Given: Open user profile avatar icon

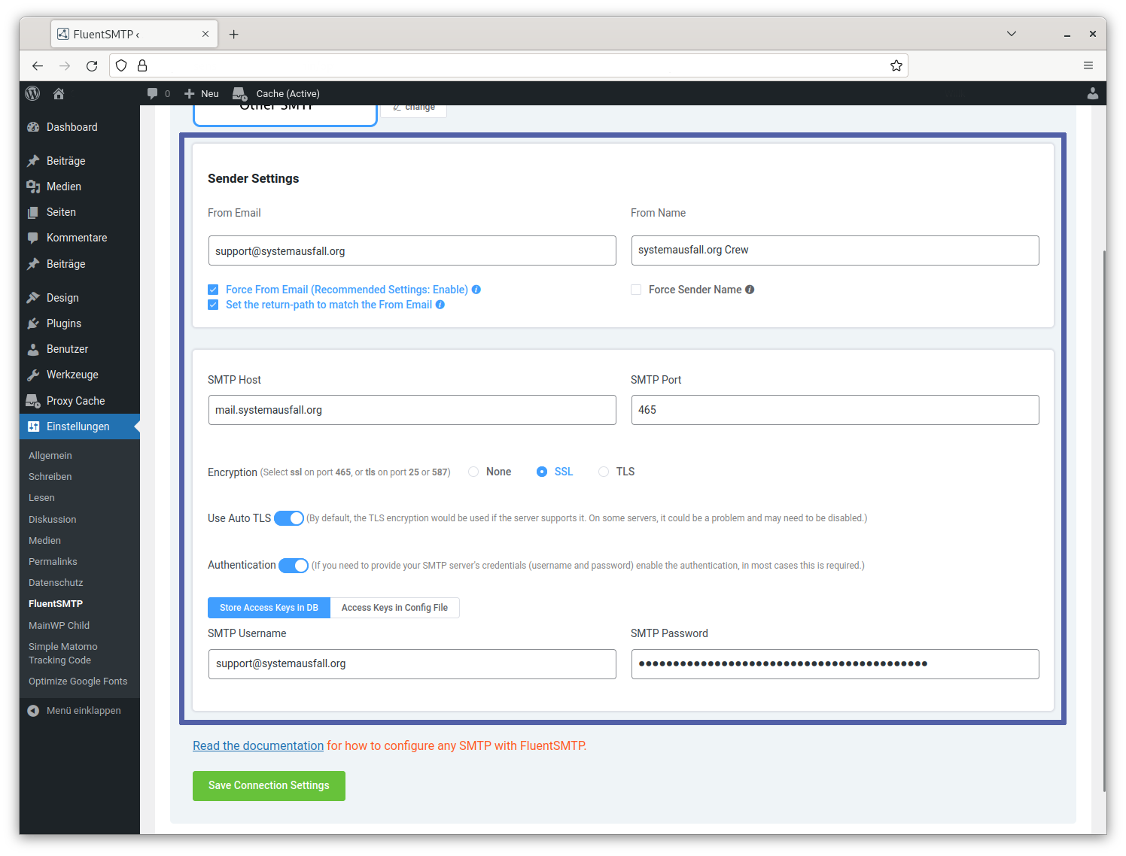Looking at the screenshot, I should [1093, 93].
